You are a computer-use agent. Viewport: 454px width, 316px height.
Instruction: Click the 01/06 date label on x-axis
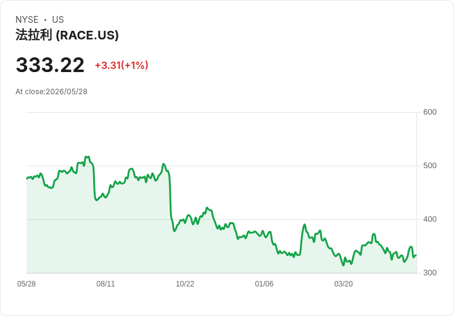264,283
